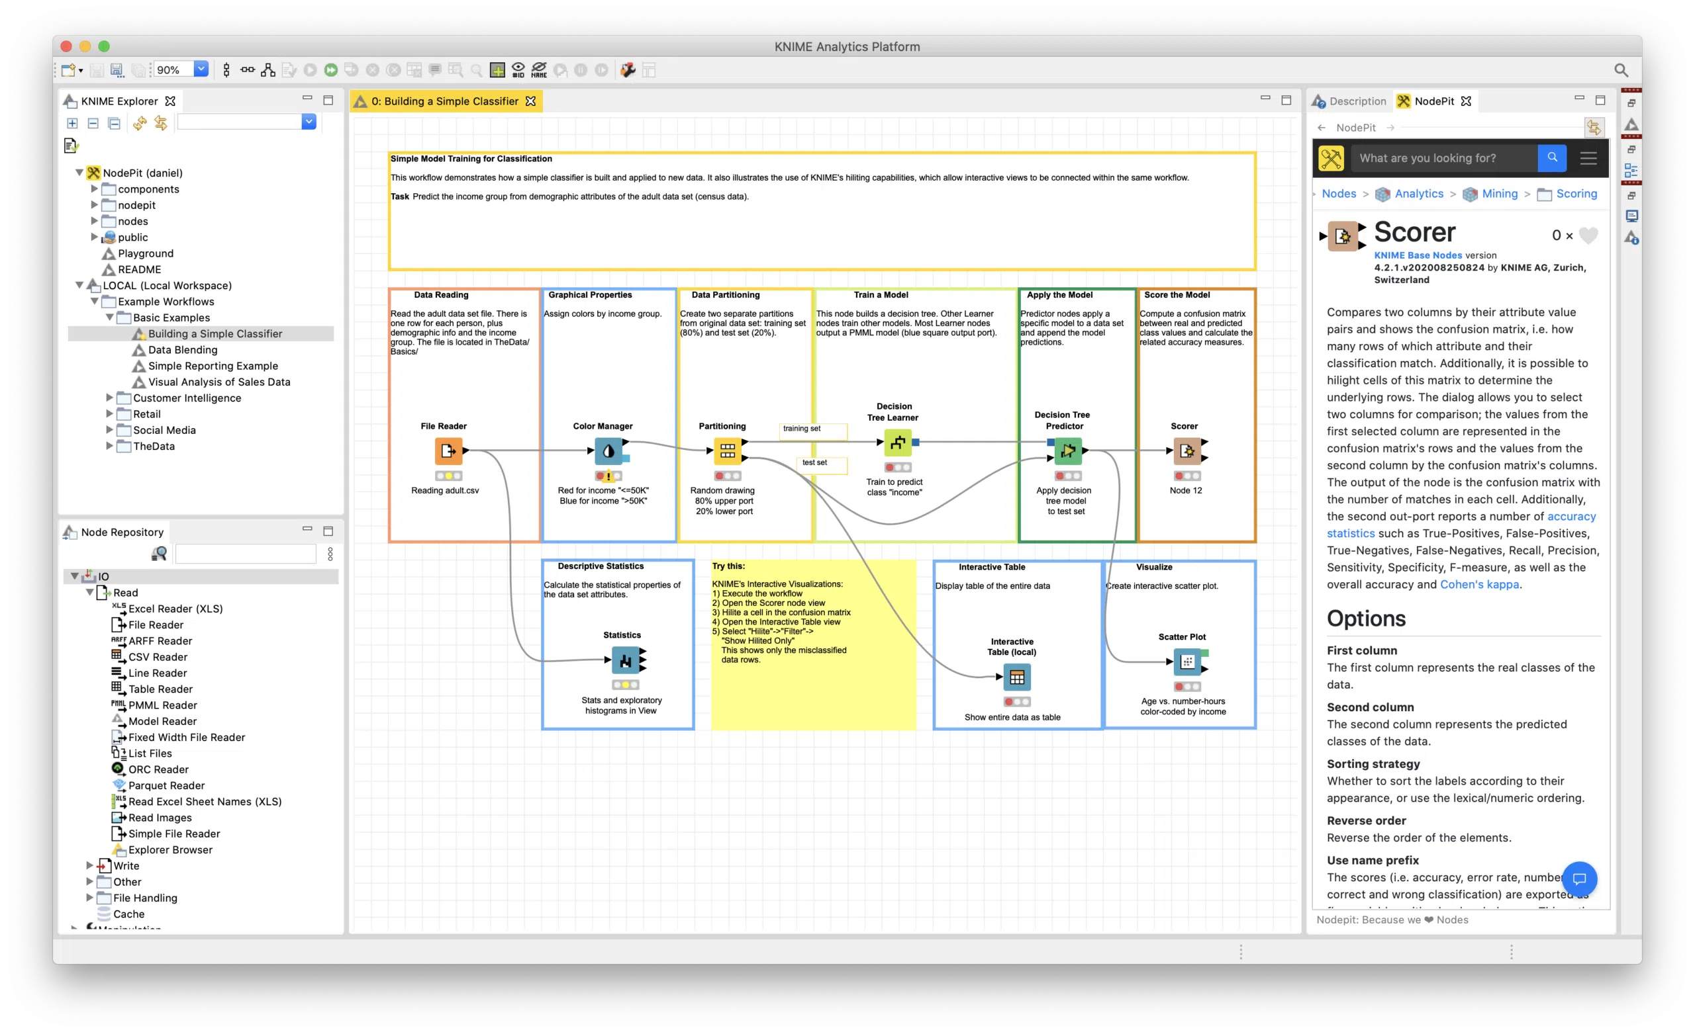Execute all nodes using the green toolbar icon
The image size is (1695, 1034).
point(332,69)
